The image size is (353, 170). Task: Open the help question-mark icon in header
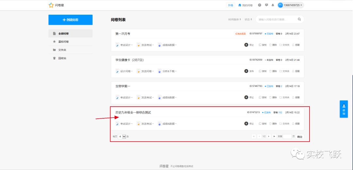[260, 5]
